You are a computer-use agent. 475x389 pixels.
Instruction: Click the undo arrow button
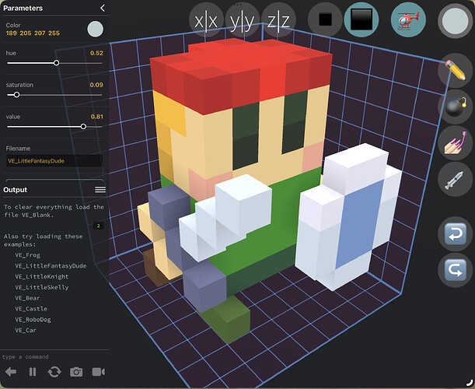coord(456,233)
